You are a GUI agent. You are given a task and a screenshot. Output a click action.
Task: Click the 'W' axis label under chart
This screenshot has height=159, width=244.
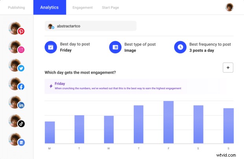click(109, 148)
